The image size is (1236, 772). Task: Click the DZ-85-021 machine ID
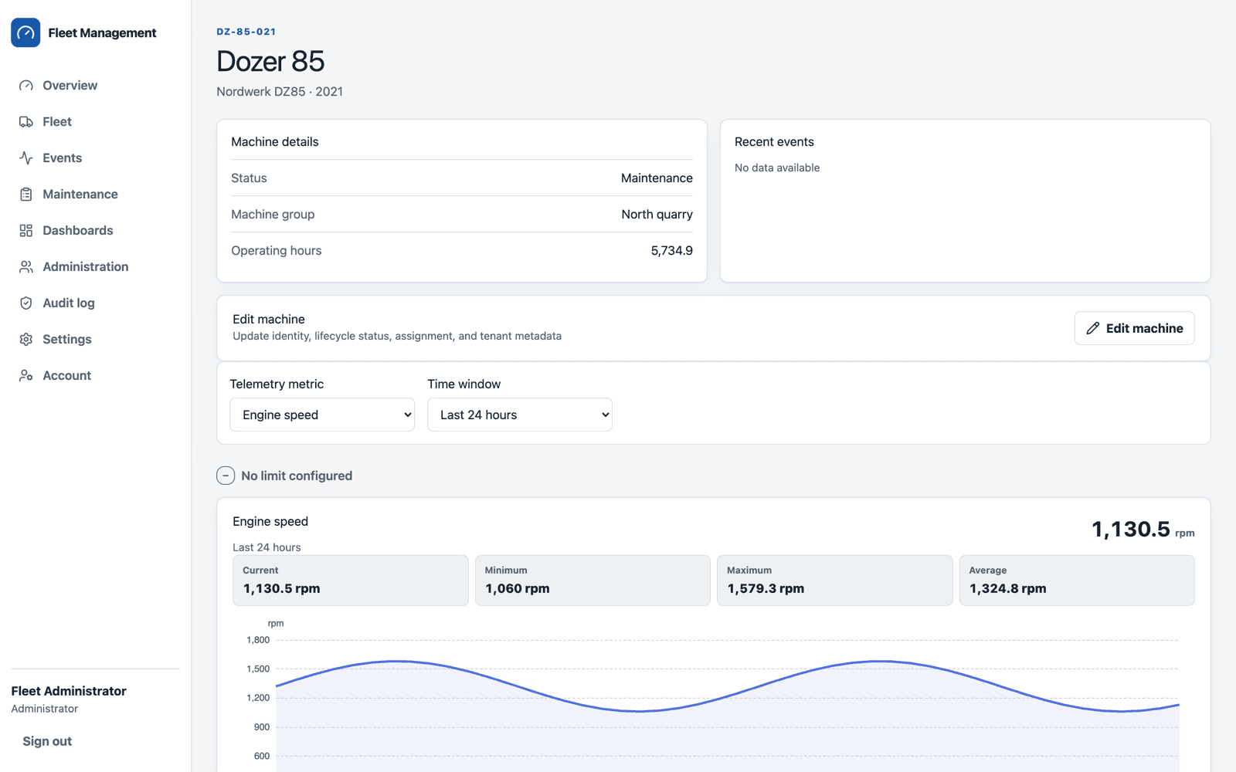click(246, 32)
